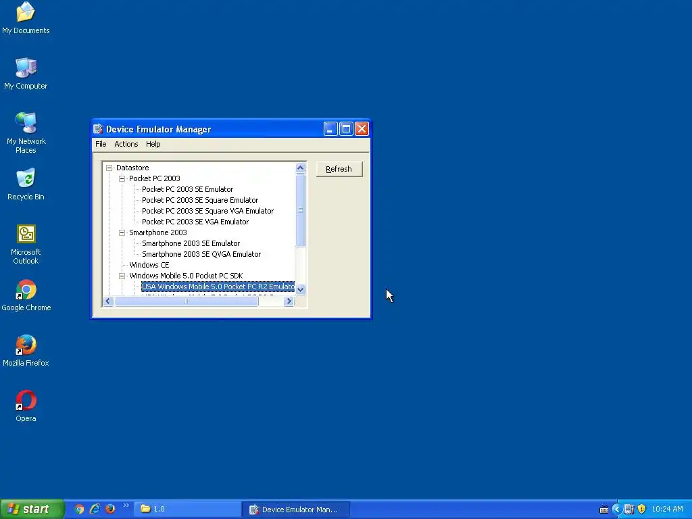Close the Device Emulator Manager window

[362, 129]
